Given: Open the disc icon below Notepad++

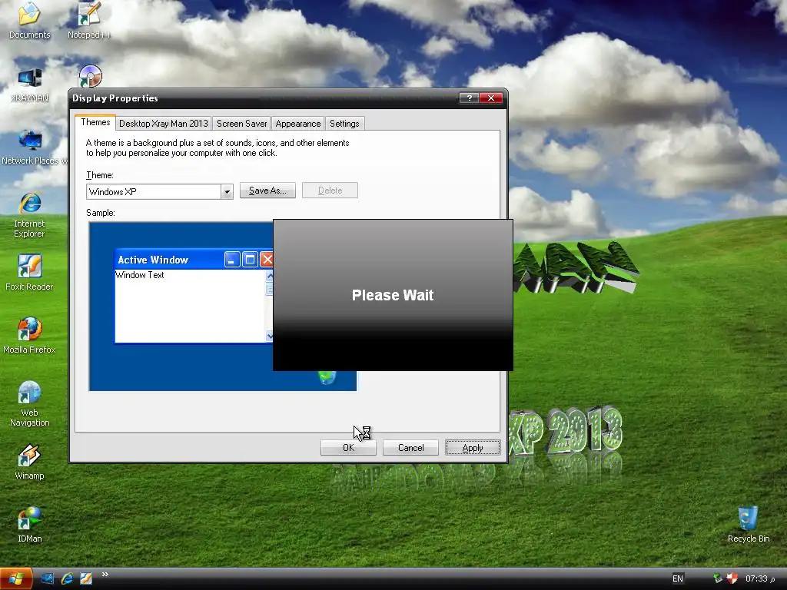Looking at the screenshot, I should [91, 76].
